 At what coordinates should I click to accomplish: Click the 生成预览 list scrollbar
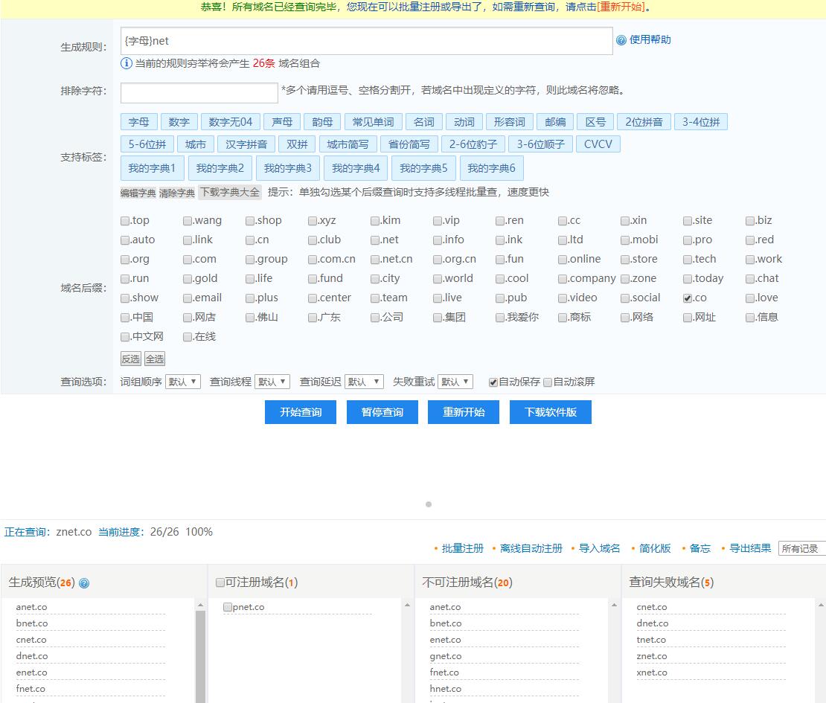[x=200, y=655]
